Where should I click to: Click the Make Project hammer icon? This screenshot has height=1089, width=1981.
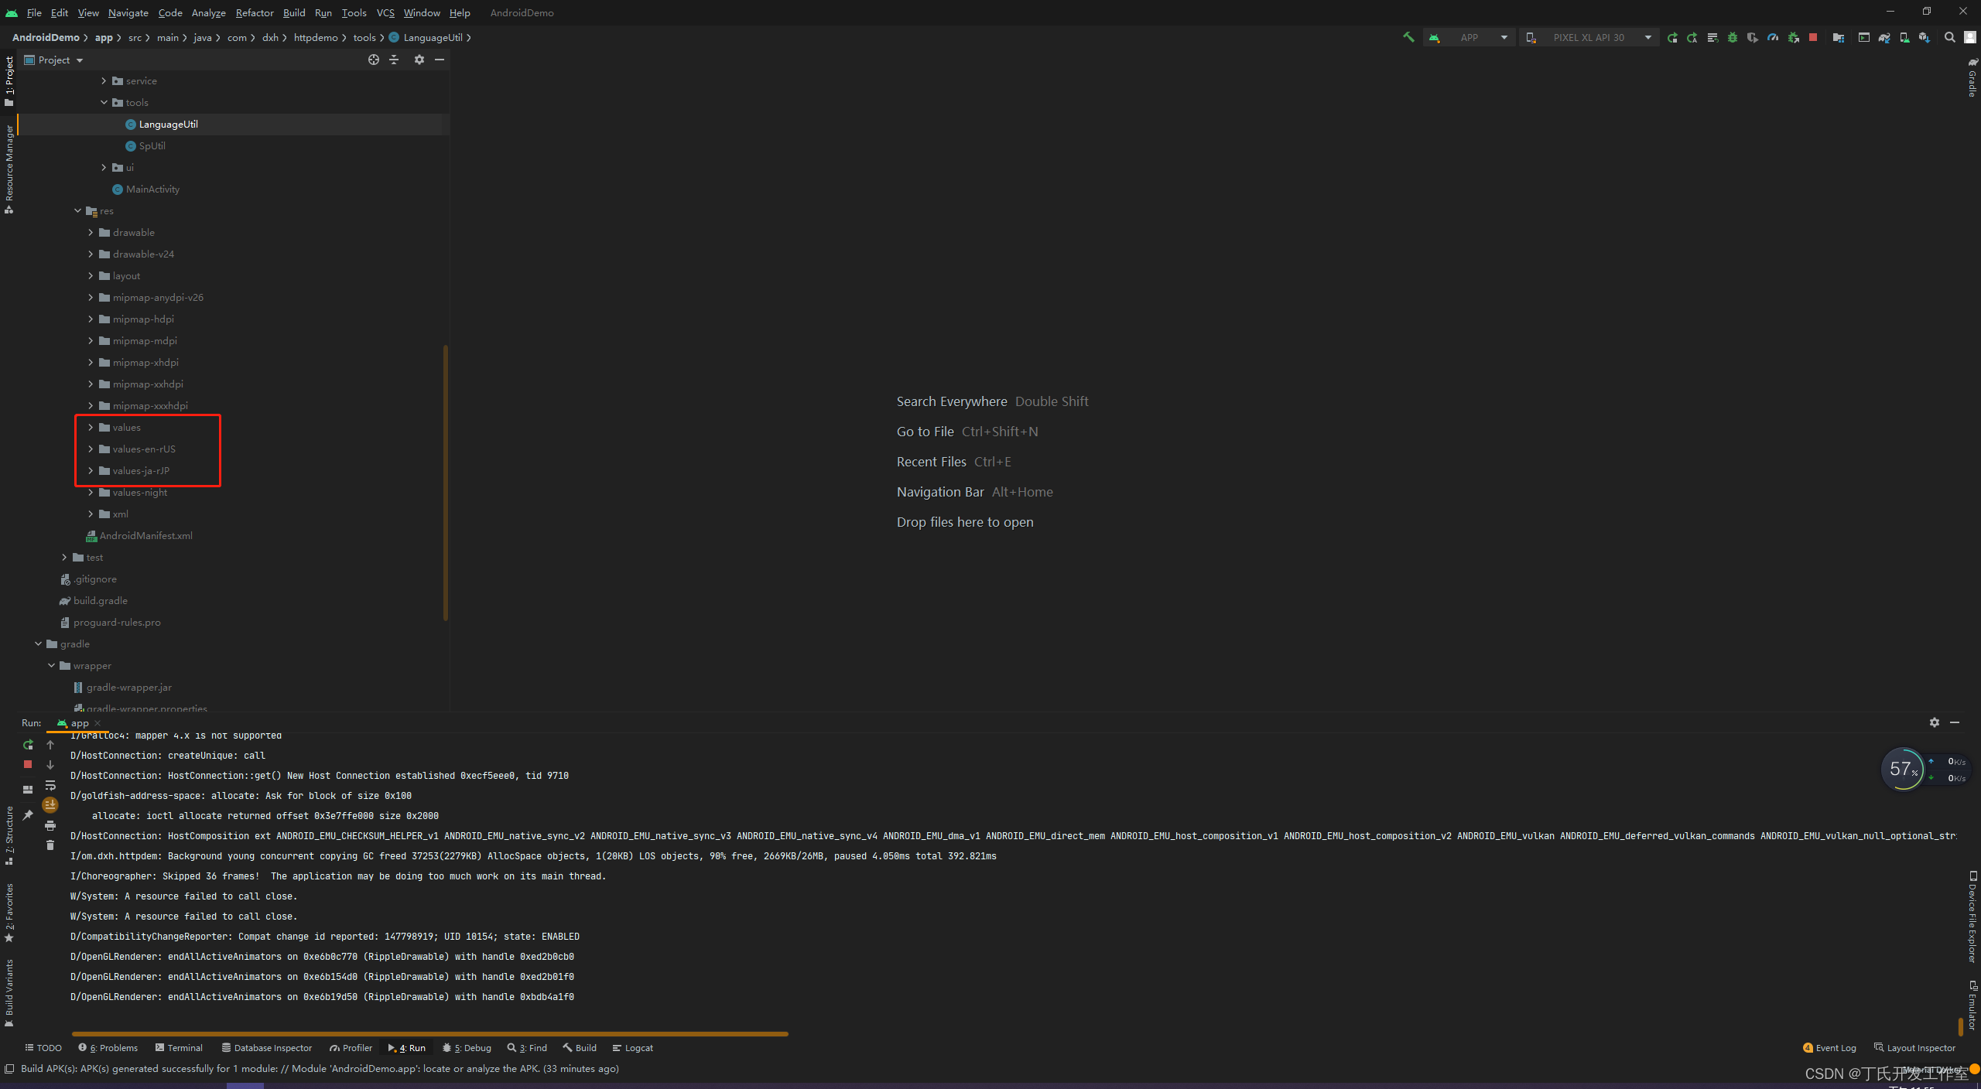coord(1408,37)
